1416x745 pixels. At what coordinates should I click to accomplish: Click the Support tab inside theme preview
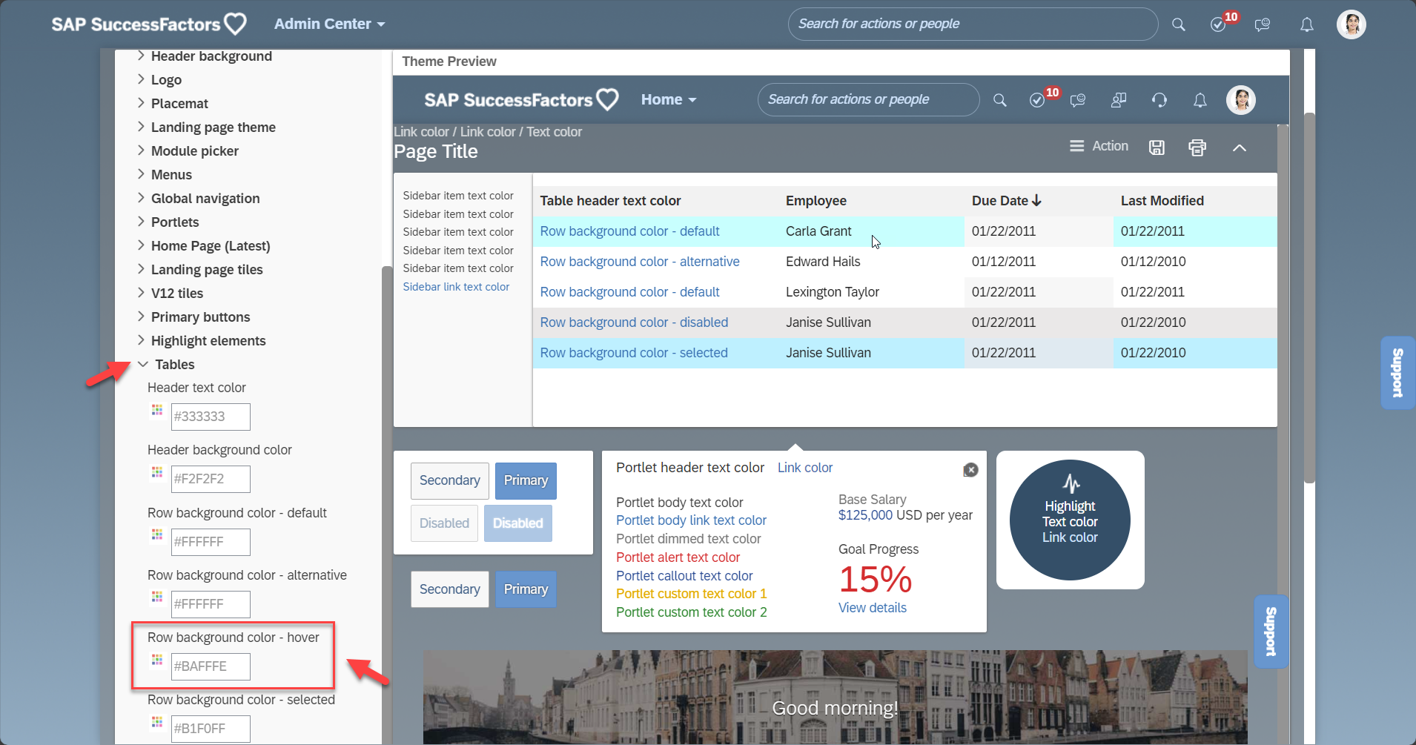1271,632
